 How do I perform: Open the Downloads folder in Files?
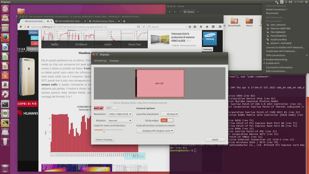point(234,22)
